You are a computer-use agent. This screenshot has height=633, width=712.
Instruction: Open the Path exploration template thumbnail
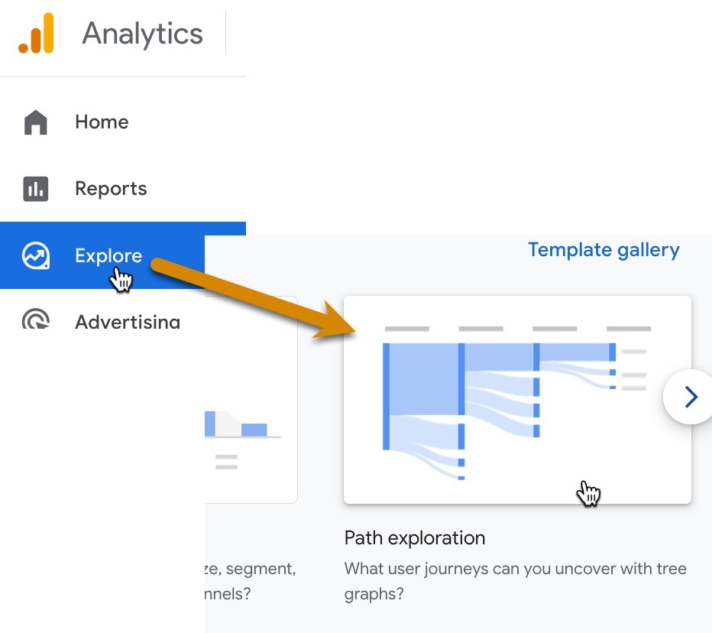[517, 400]
